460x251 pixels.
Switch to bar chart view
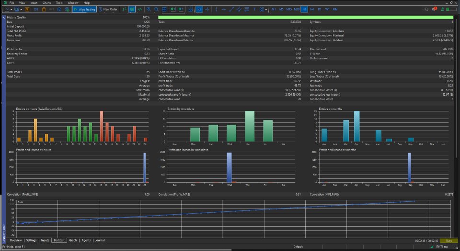point(125,10)
